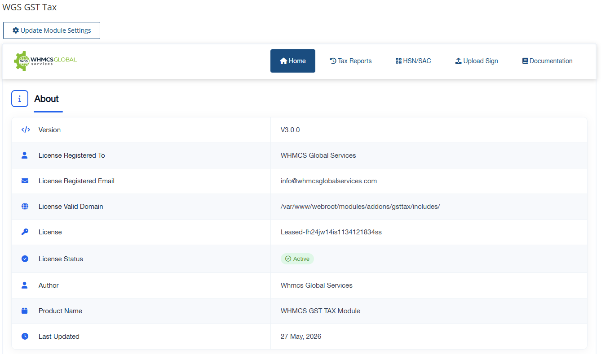
Task: Select the domain path /var/www/webroot/modules/addons/gsttax/includes/
Action: click(x=360, y=207)
